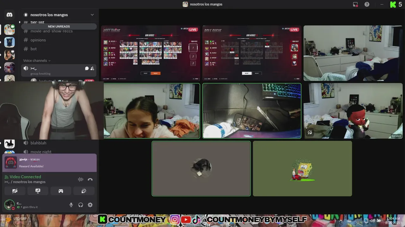Mute the microphone
405x227 pixels.
pyautogui.click(x=71, y=205)
